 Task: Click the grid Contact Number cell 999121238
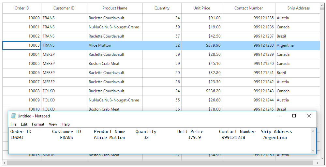click(249, 45)
